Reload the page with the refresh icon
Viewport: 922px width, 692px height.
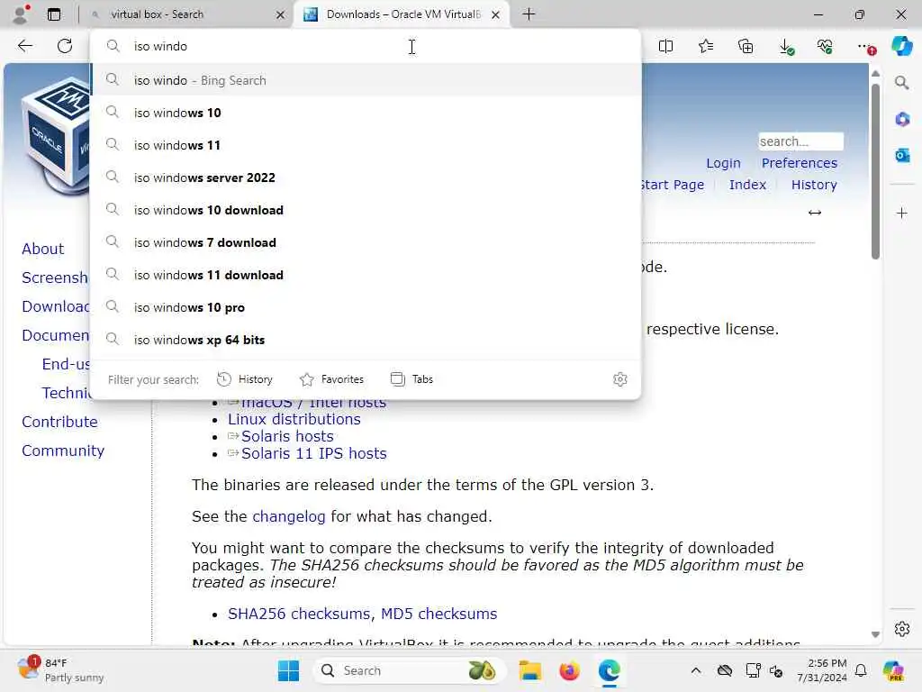click(65, 46)
